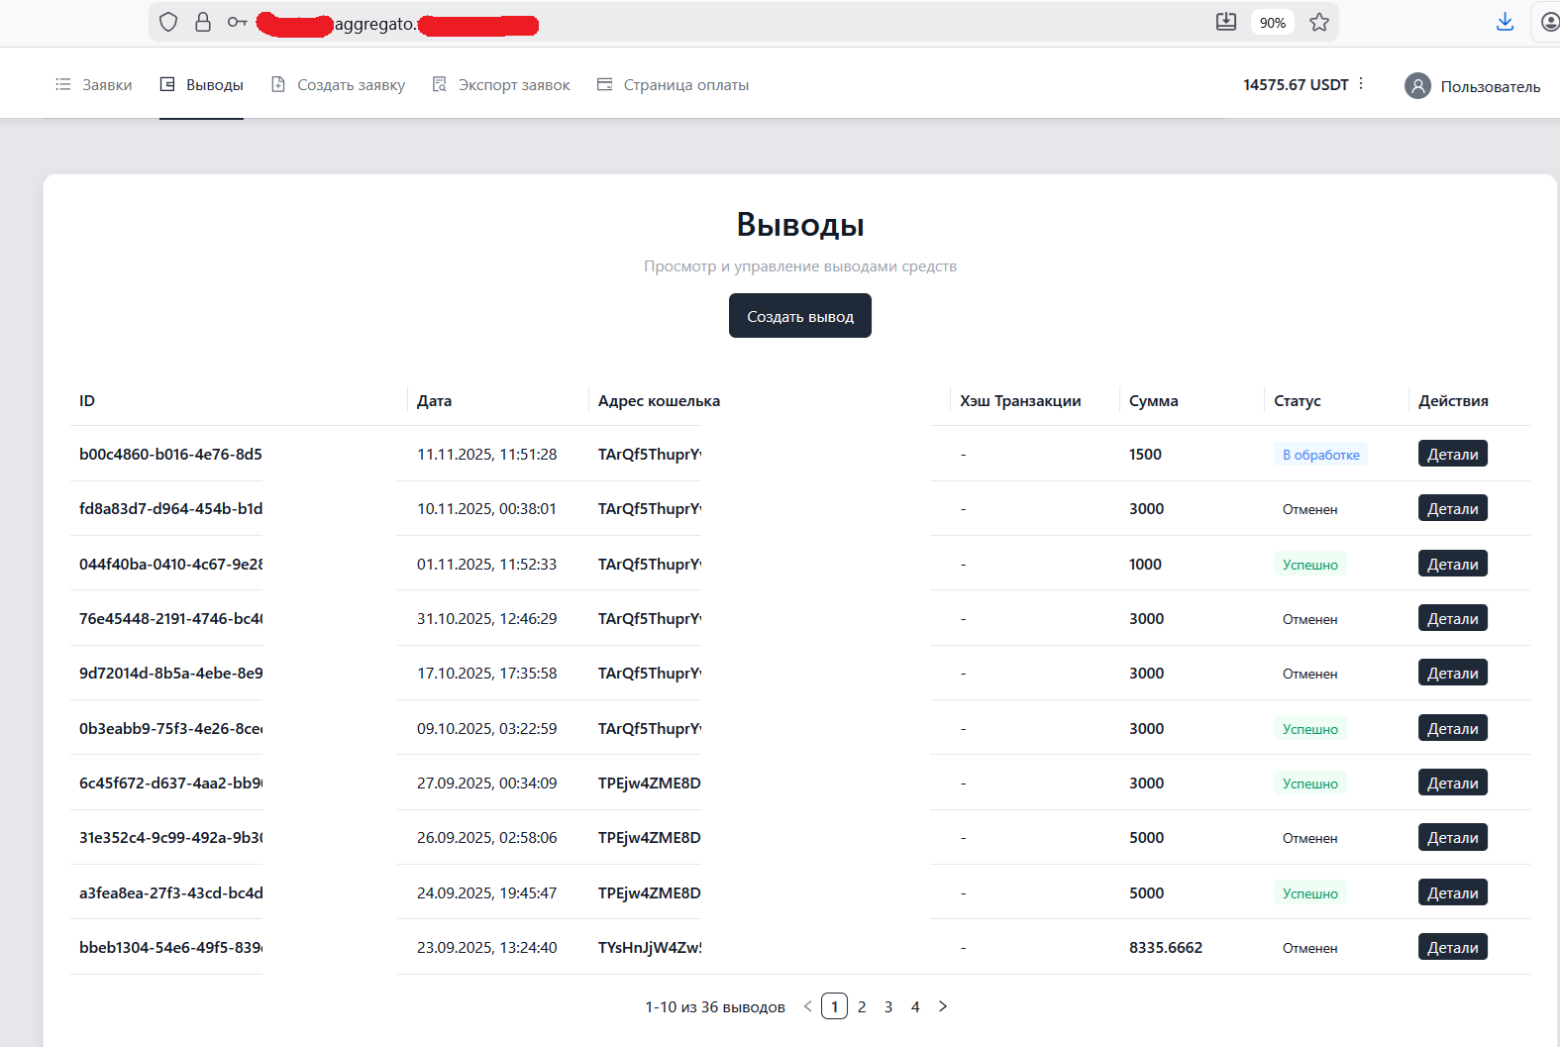Click the 90% zoom level indicator
This screenshot has height=1047, width=1560.
coord(1273,23)
